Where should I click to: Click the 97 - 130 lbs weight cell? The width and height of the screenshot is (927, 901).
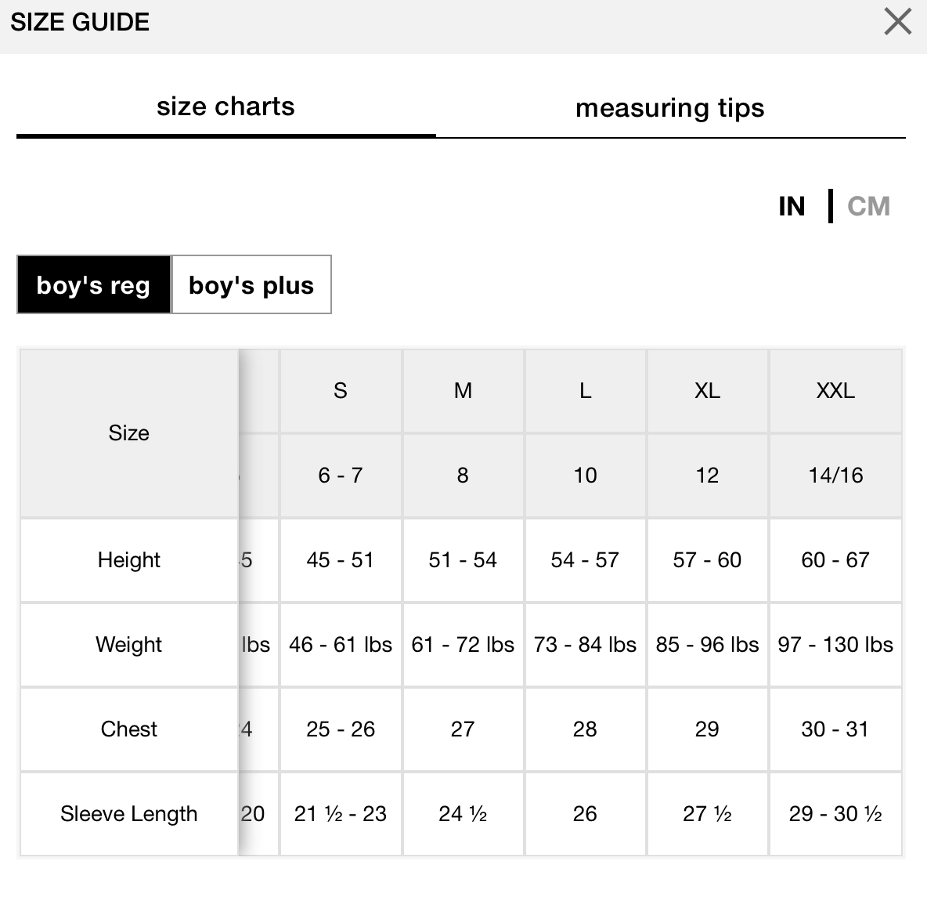tap(835, 645)
